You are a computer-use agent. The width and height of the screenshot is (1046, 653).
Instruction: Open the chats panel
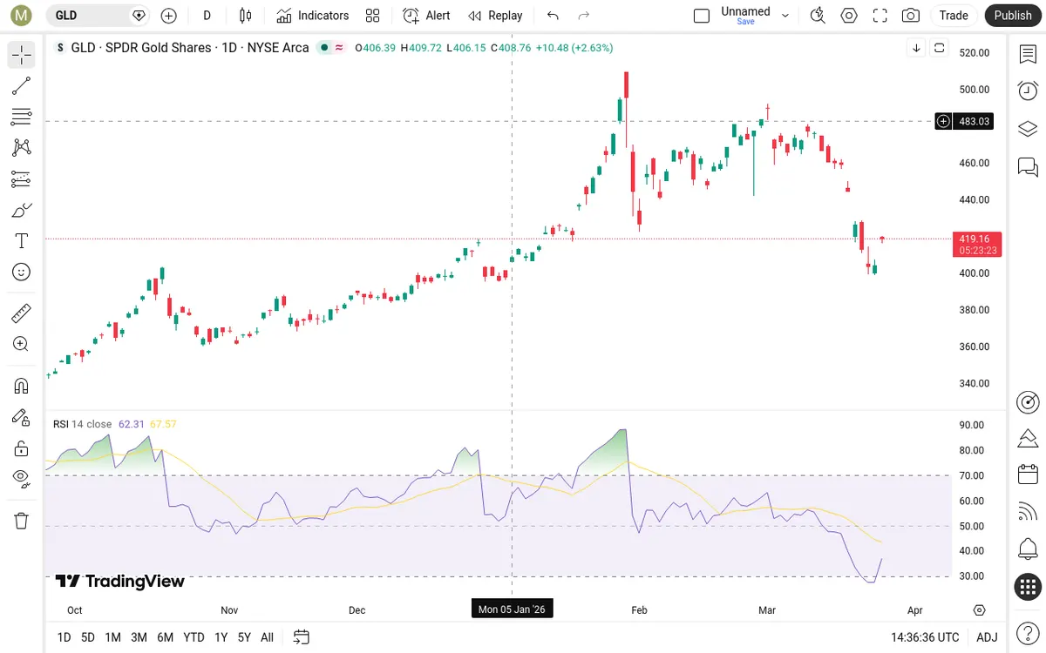(1028, 166)
